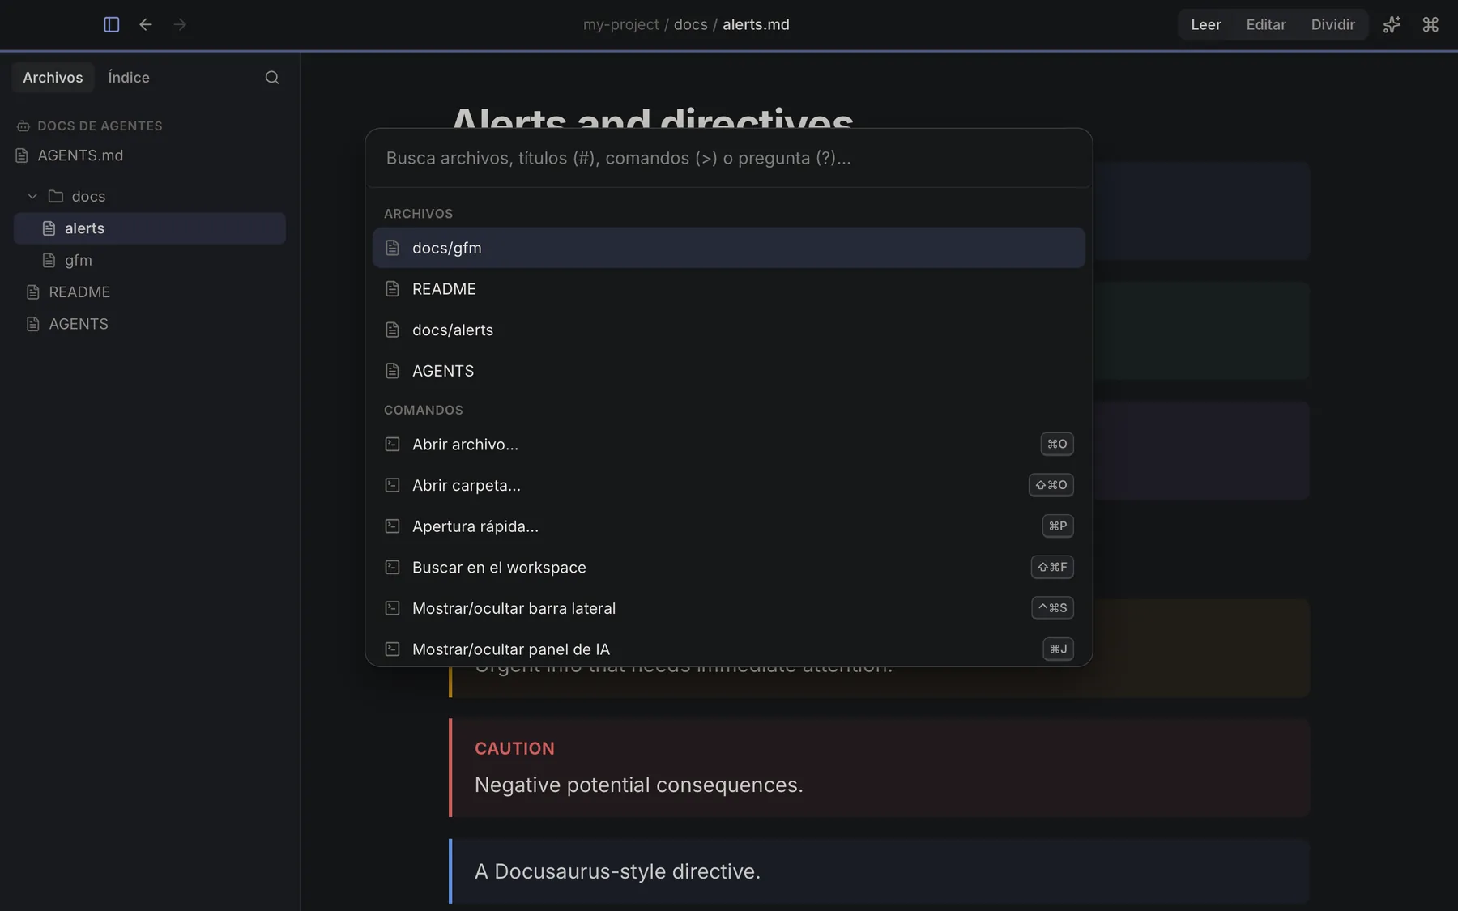Click the docs folder icon
Image resolution: width=1458 pixels, height=911 pixels.
[x=56, y=196]
